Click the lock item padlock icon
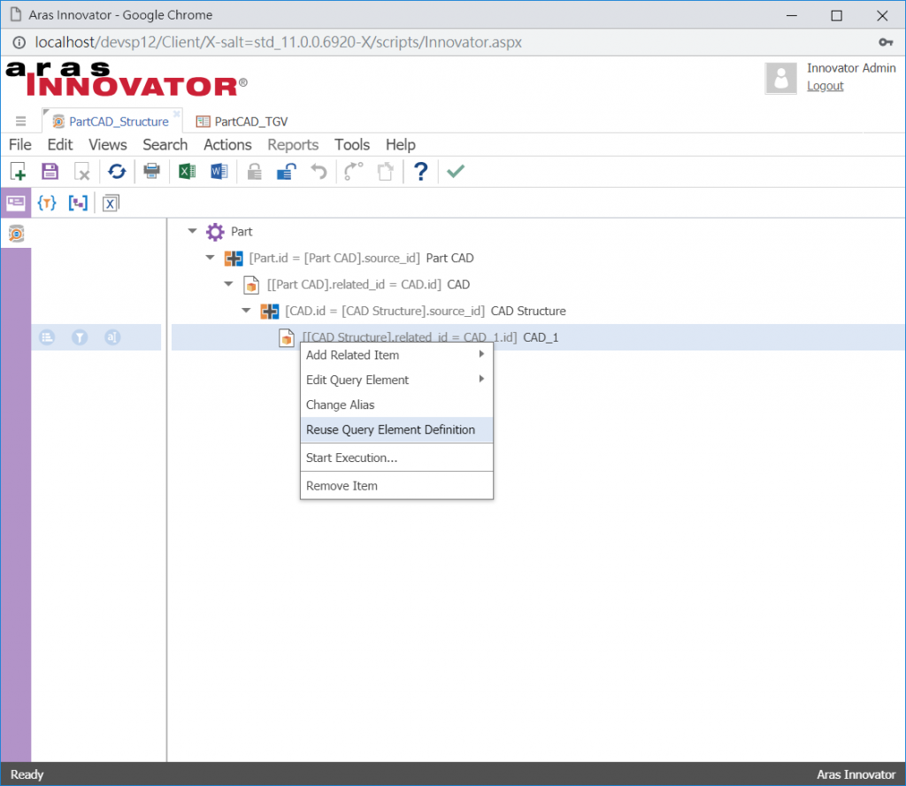The width and height of the screenshot is (906, 786). [254, 172]
